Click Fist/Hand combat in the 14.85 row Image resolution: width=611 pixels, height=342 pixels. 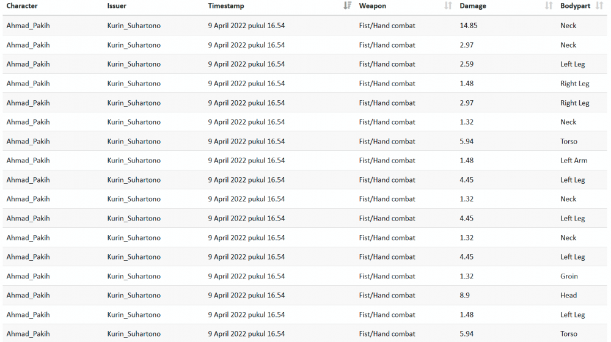[x=387, y=26]
